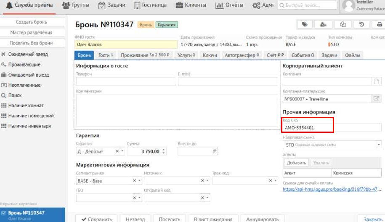Screen dimensions: 385x222
Task: Select Ожидаемый заезд in the sidebar
Action: [x=28, y=54]
